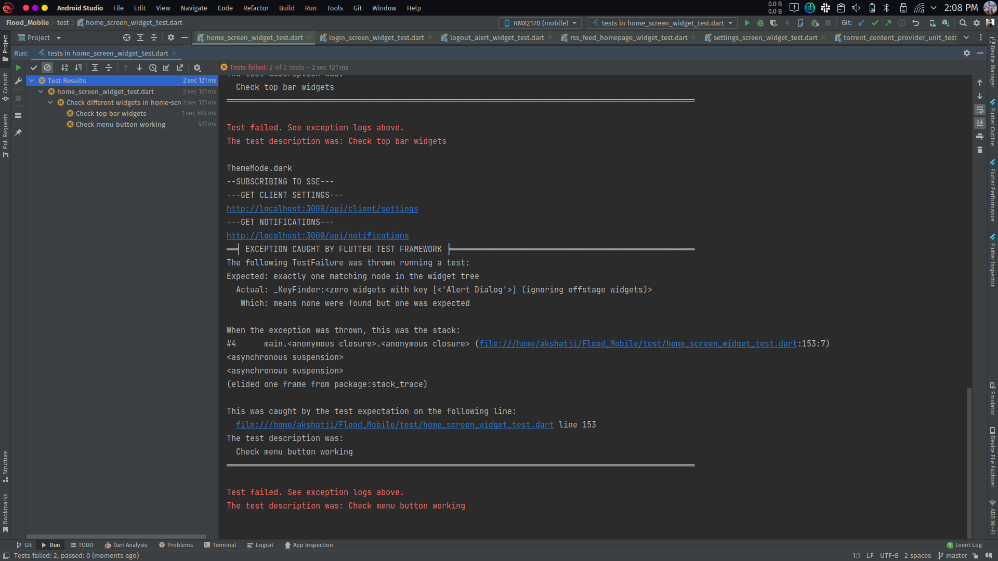This screenshot has height=561, width=998.
Task: Click master branch in status bar
Action: pyautogui.click(x=953, y=555)
